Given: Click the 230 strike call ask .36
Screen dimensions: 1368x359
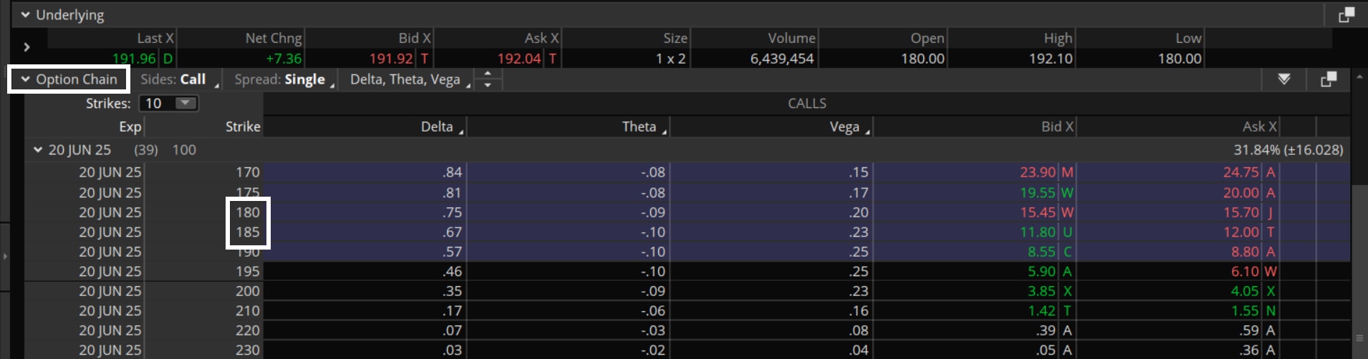Looking at the screenshot, I should (x=1249, y=350).
